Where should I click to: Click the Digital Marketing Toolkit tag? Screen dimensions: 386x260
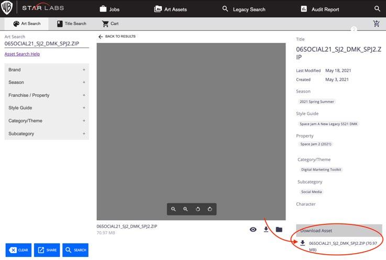[x=321, y=169]
